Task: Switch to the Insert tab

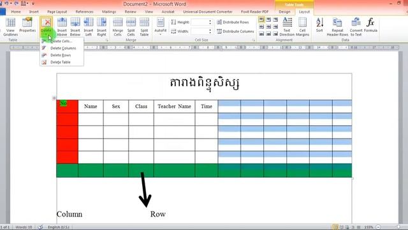Action: tap(34, 12)
